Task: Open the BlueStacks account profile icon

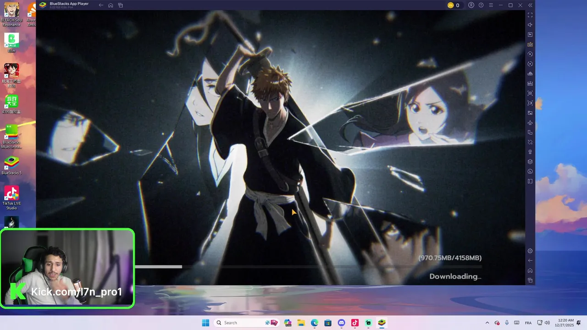Action: pyautogui.click(x=471, y=5)
